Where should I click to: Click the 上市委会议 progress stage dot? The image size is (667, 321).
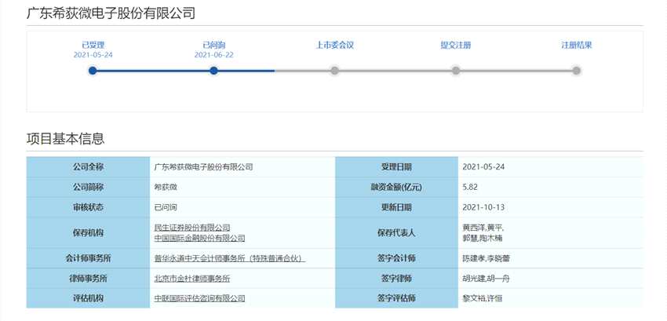point(335,71)
